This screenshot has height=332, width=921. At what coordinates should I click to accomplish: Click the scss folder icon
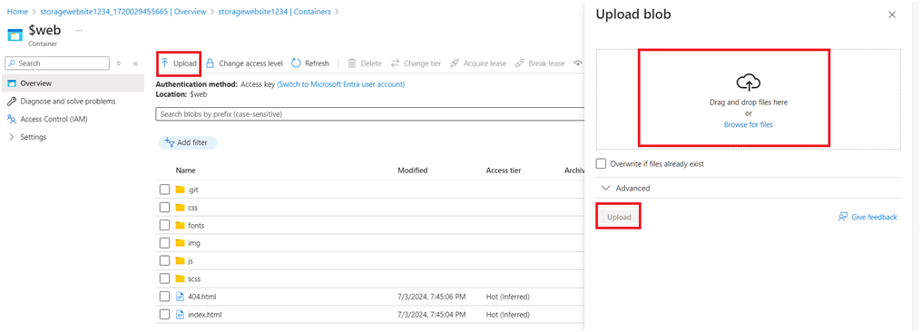pyautogui.click(x=180, y=278)
